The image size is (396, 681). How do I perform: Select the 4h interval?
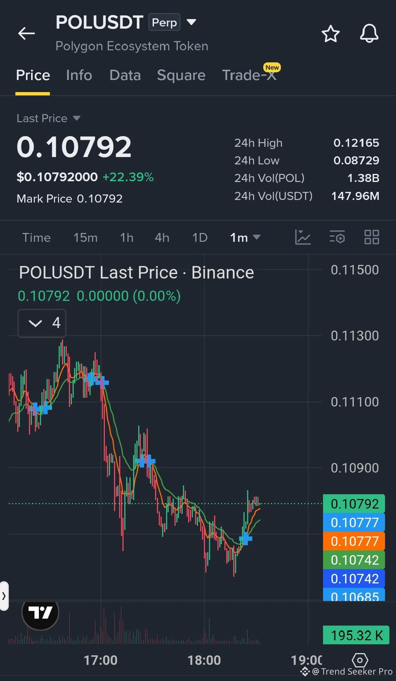pos(162,237)
